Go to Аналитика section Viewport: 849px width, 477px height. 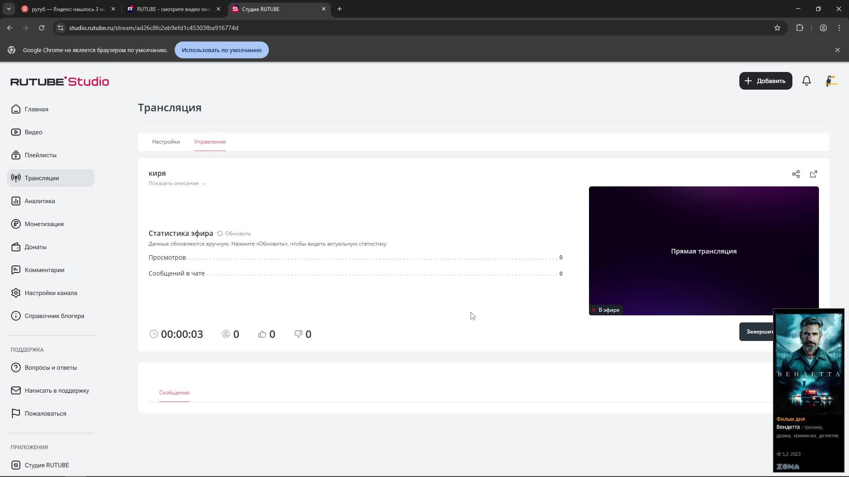[39, 201]
